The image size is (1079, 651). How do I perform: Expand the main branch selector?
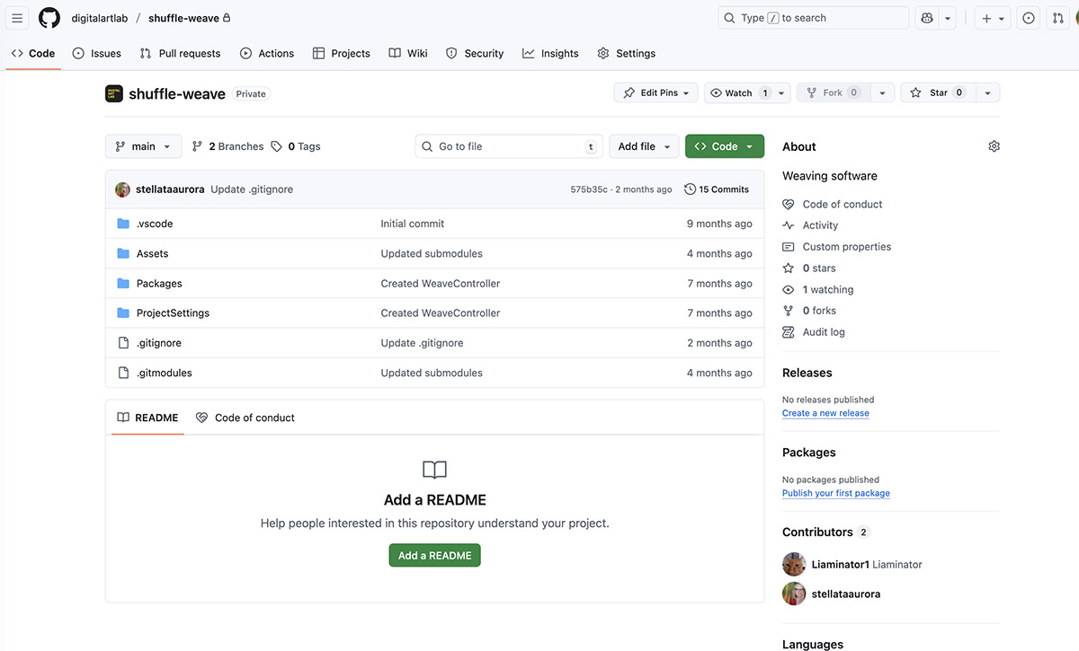[x=143, y=146]
